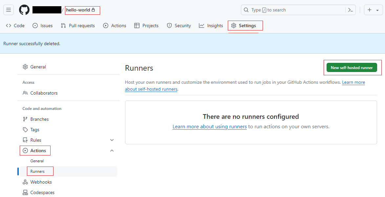Click the Codespaces icon in sidebar
The height and width of the screenshot is (197, 385).
25,193
